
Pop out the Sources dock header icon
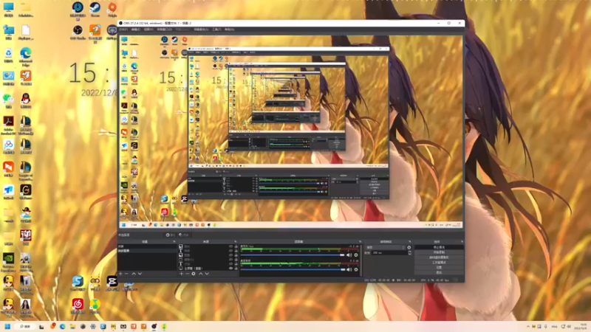pos(236,242)
